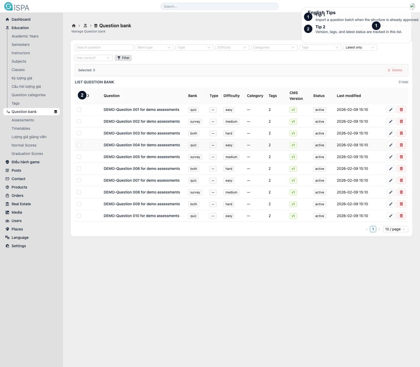Click the edit pencil for DEMO-Question 007
This screenshot has width=420, height=367.
(391, 180)
